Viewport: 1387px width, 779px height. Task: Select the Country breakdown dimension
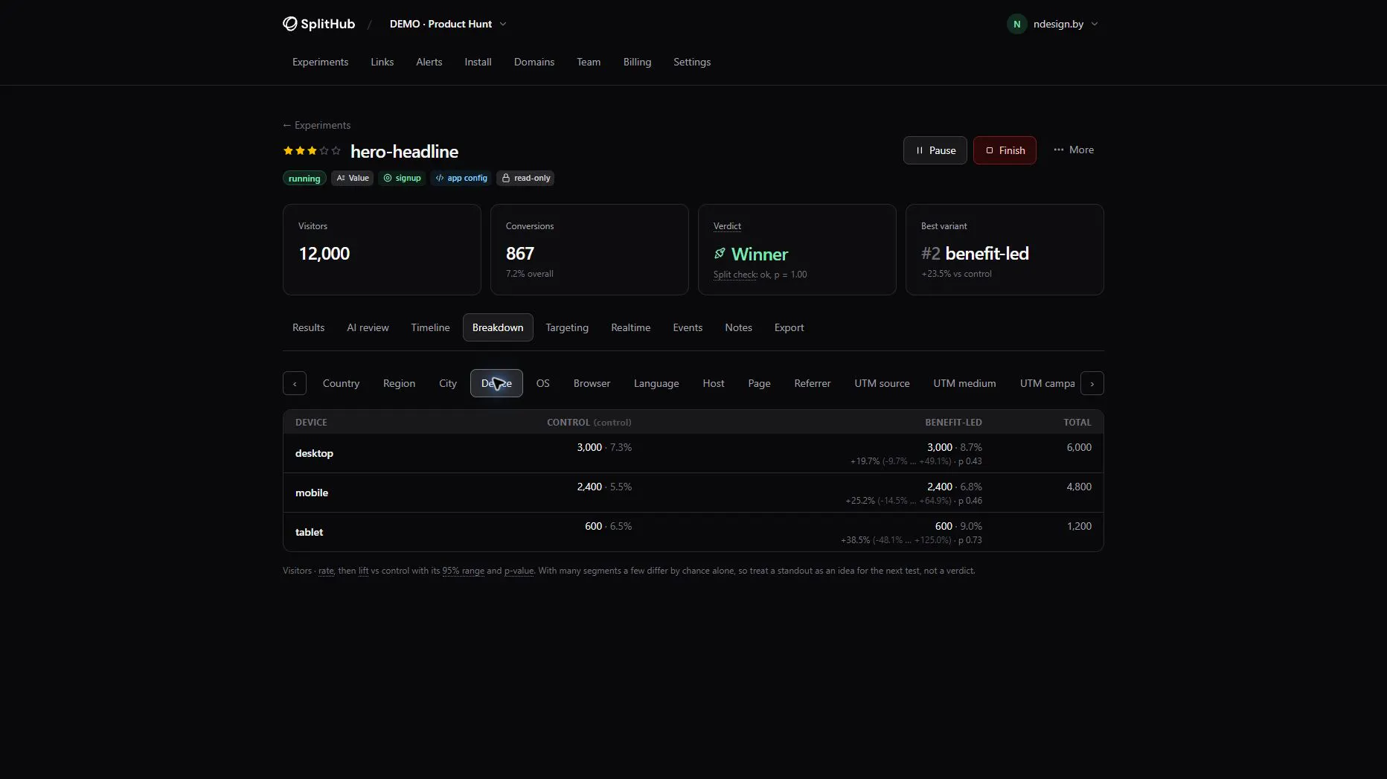tap(341, 383)
